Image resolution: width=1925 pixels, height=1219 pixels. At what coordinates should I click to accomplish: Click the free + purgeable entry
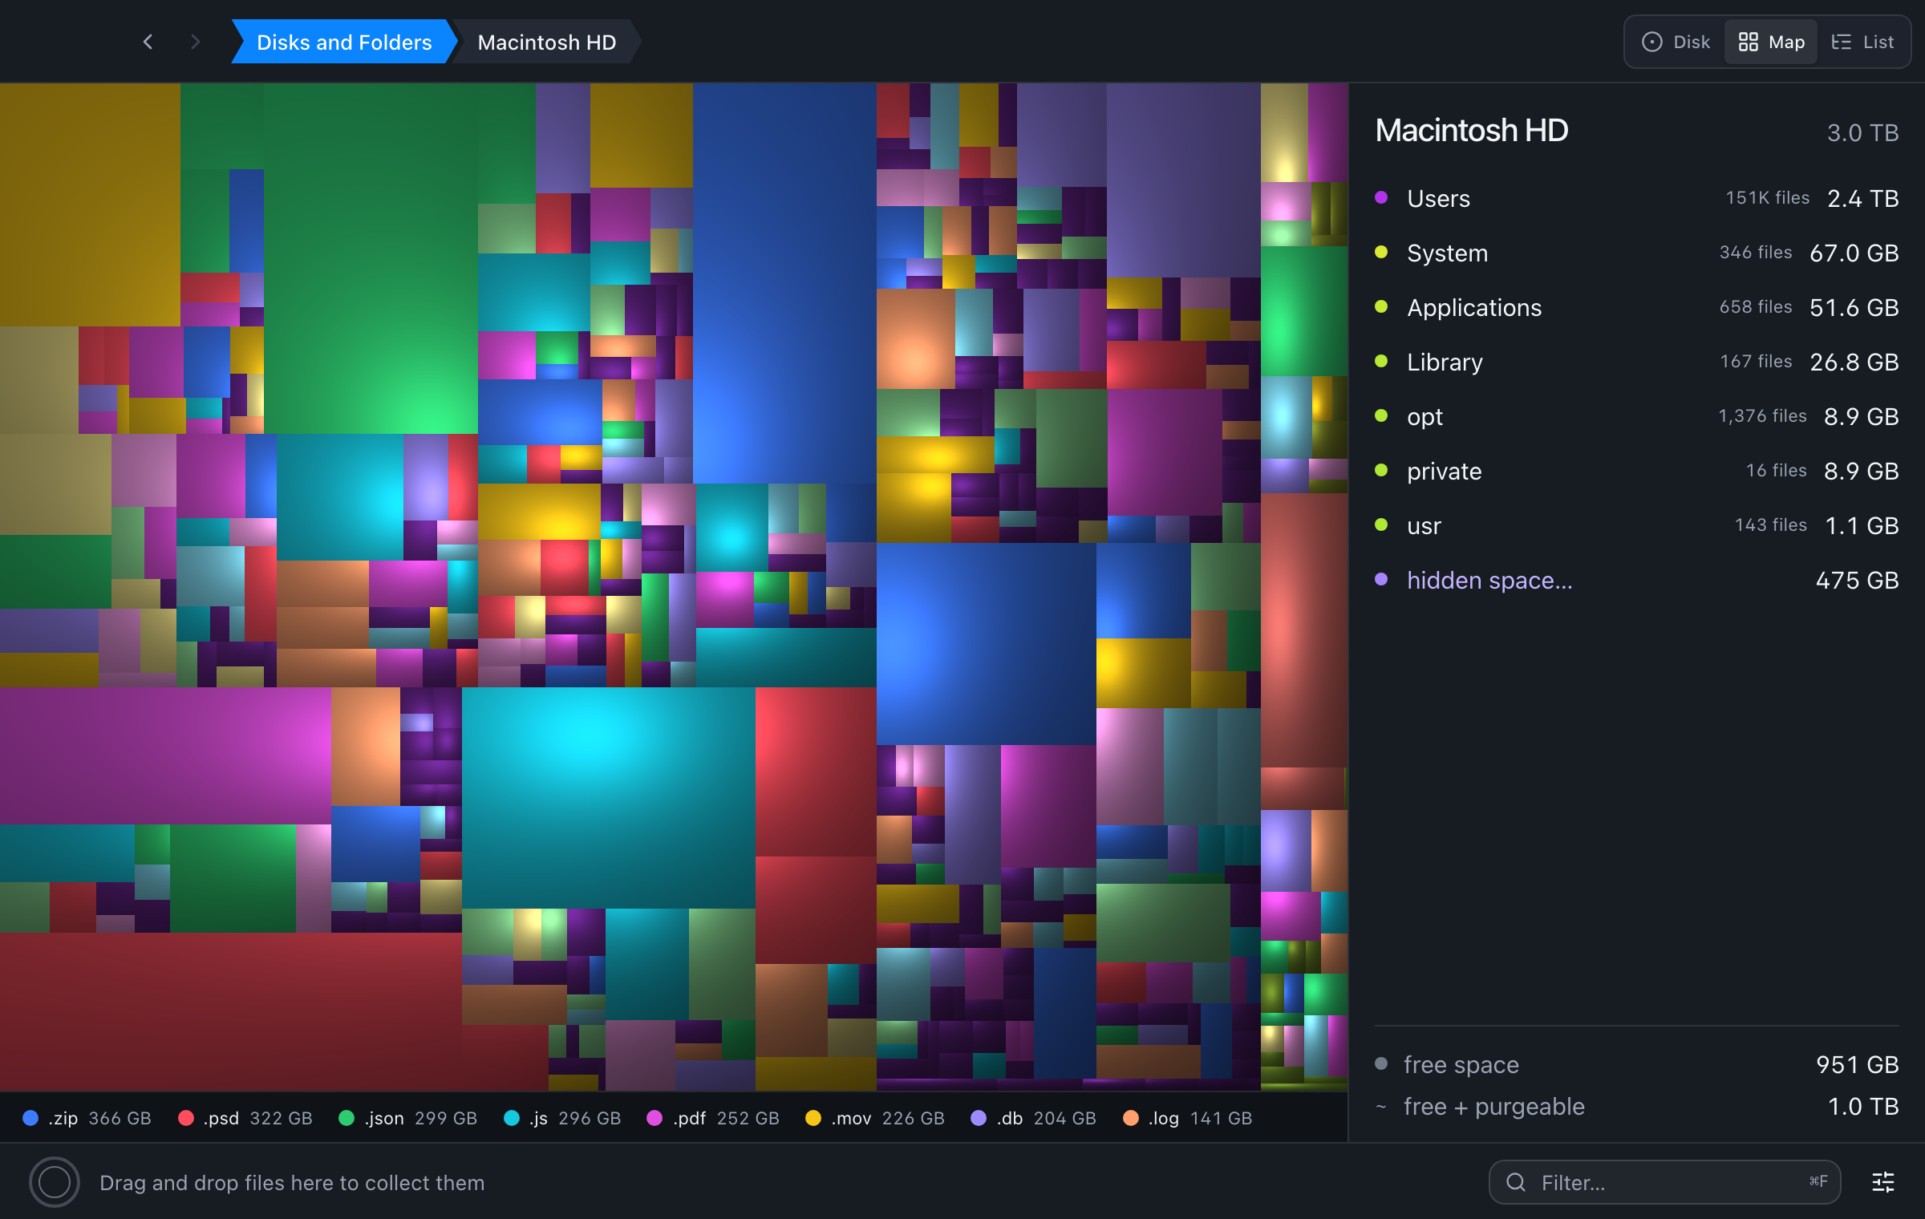pyautogui.click(x=1636, y=1107)
